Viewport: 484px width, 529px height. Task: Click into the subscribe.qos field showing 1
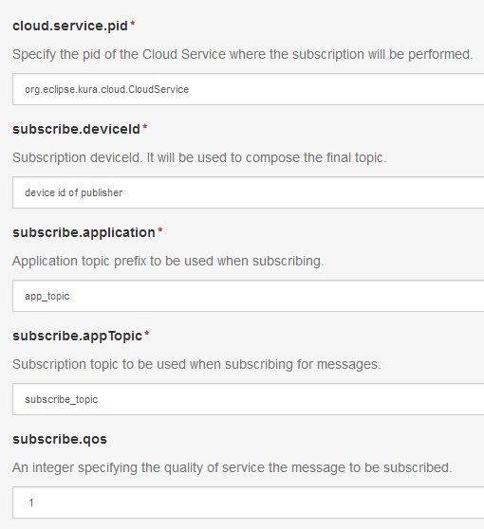point(249,502)
